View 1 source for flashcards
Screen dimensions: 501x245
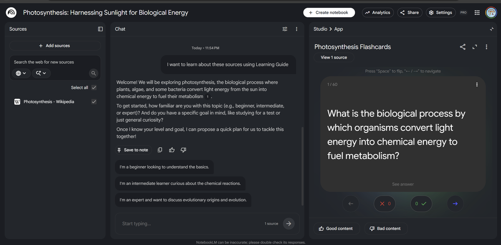[x=334, y=57]
